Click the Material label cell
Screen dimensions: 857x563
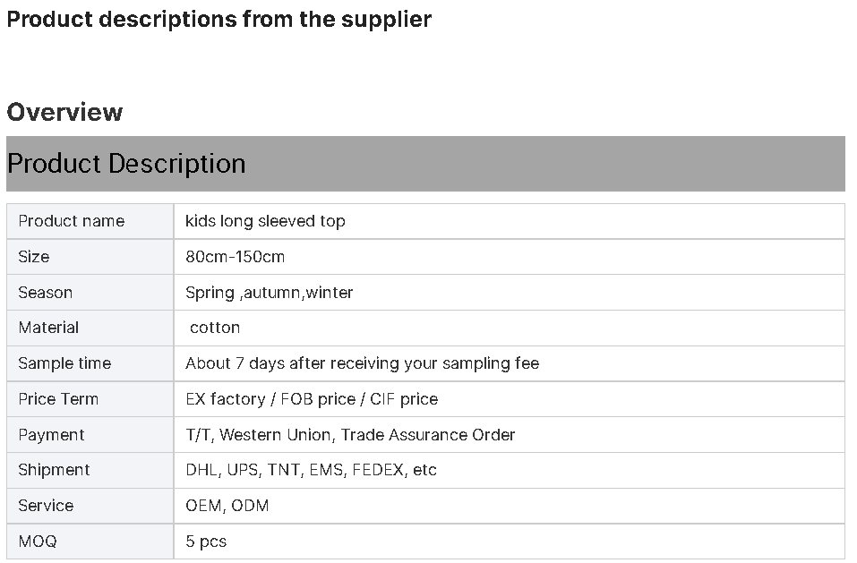[x=90, y=328]
